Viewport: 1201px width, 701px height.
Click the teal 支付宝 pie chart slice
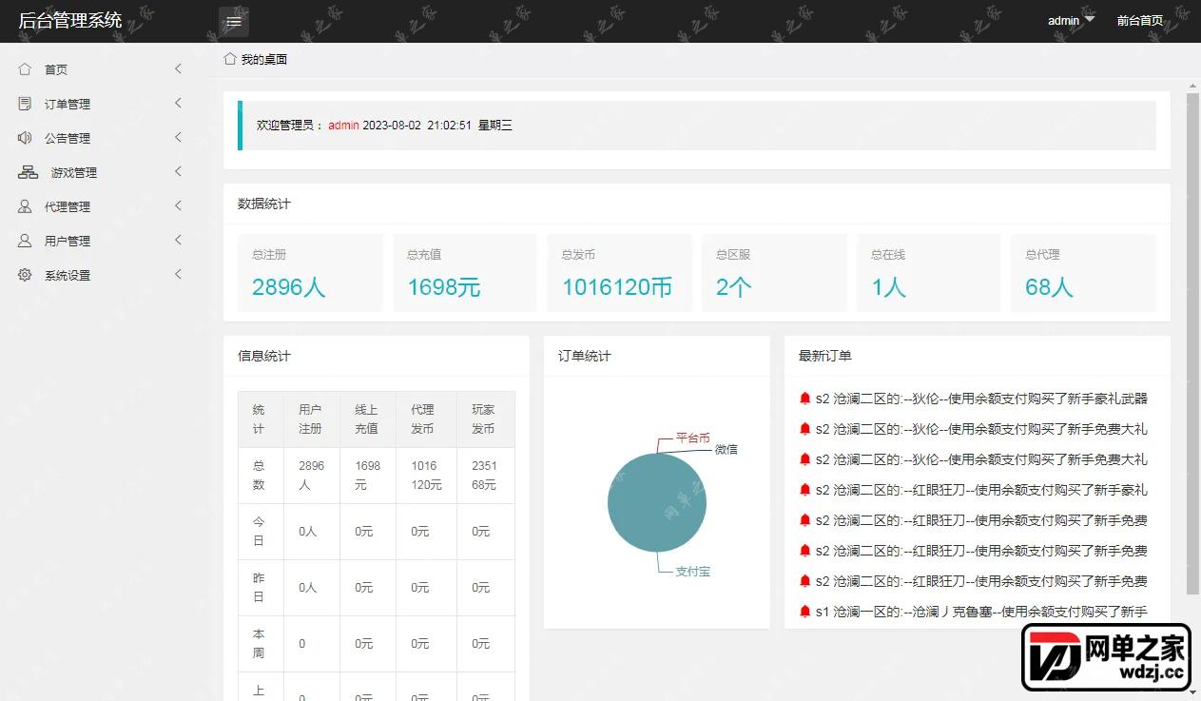(x=656, y=503)
